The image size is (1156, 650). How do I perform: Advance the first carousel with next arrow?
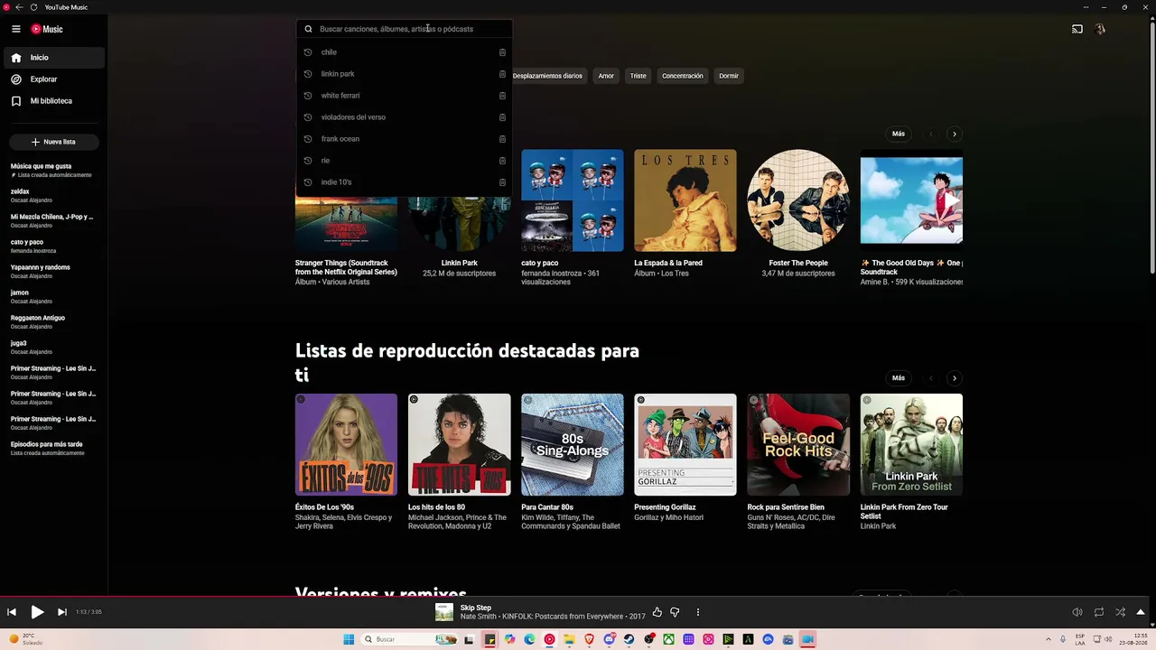pos(955,134)
